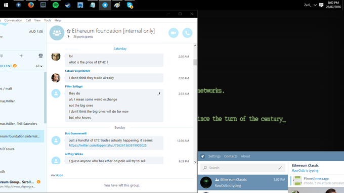Select the Ethereum Classic chat in Telegram
The width and height of the screenshot is (344, 193).
(243, 182)
